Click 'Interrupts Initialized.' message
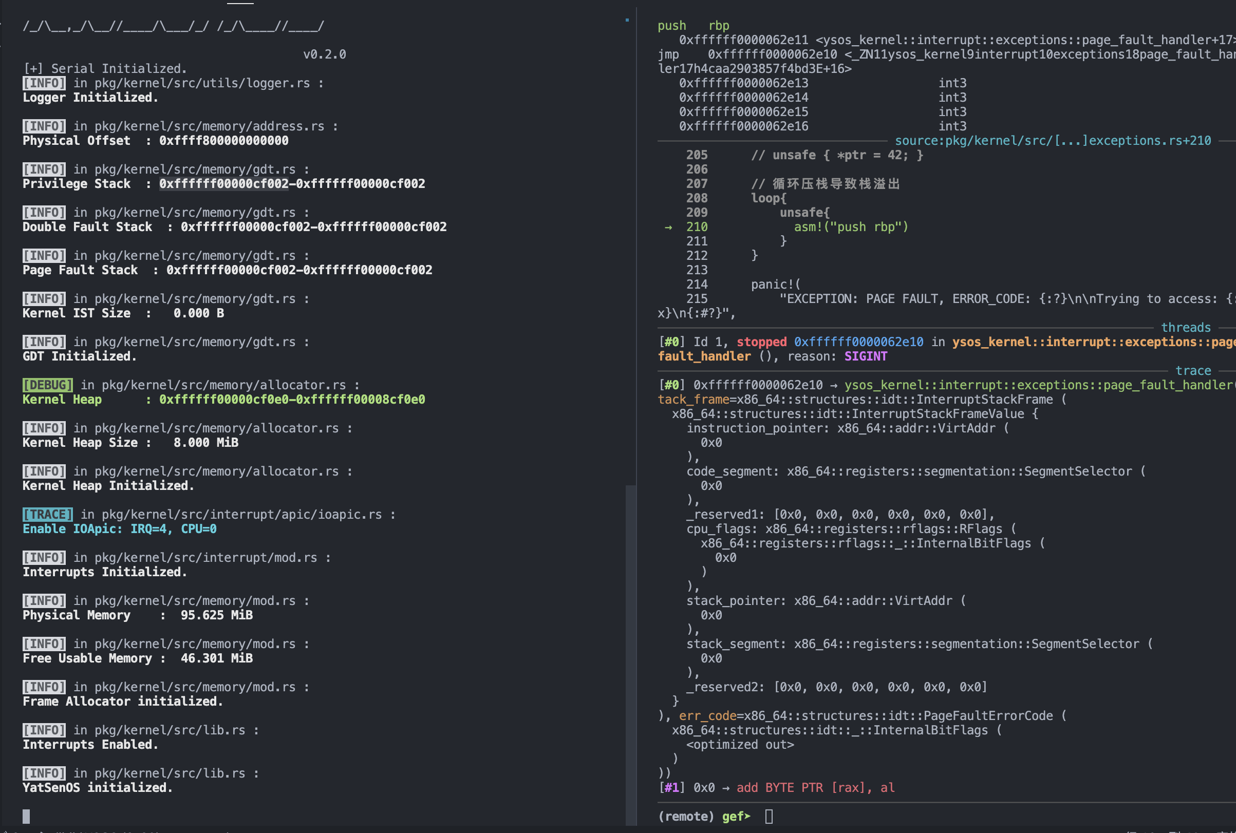The height and width of the screenshot is (833, 1236). [x=105, y=572]
